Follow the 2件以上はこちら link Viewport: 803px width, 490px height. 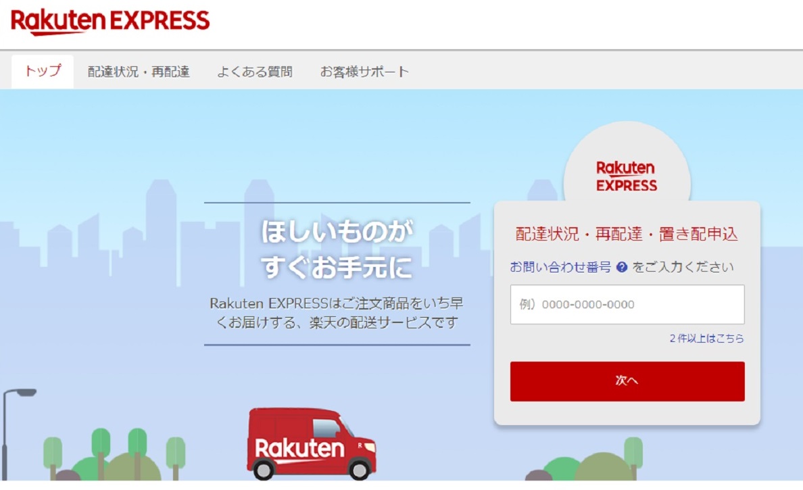(x=706, y=339)
